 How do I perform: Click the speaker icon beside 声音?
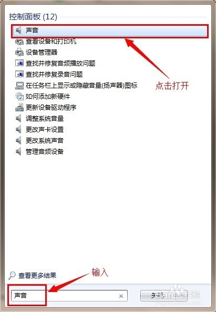18,30
